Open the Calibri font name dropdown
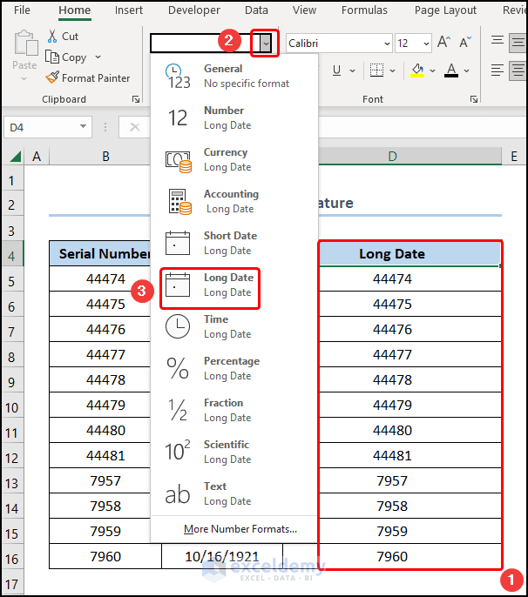The image size is (528, 597). pyautogui.click(x=387, y=44)
